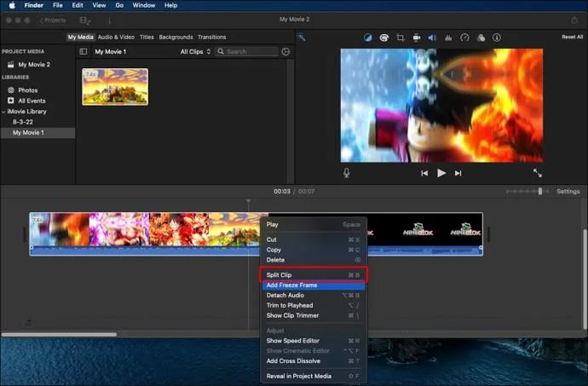Open the stabilization camera tool
The width and height of the screenshot is (588, 386).
(416, 37)
